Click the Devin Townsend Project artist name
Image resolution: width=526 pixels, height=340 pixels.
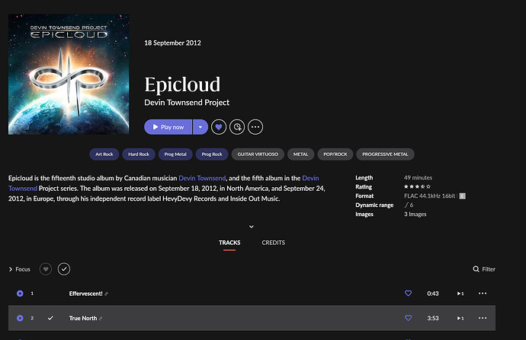(187, 103)
